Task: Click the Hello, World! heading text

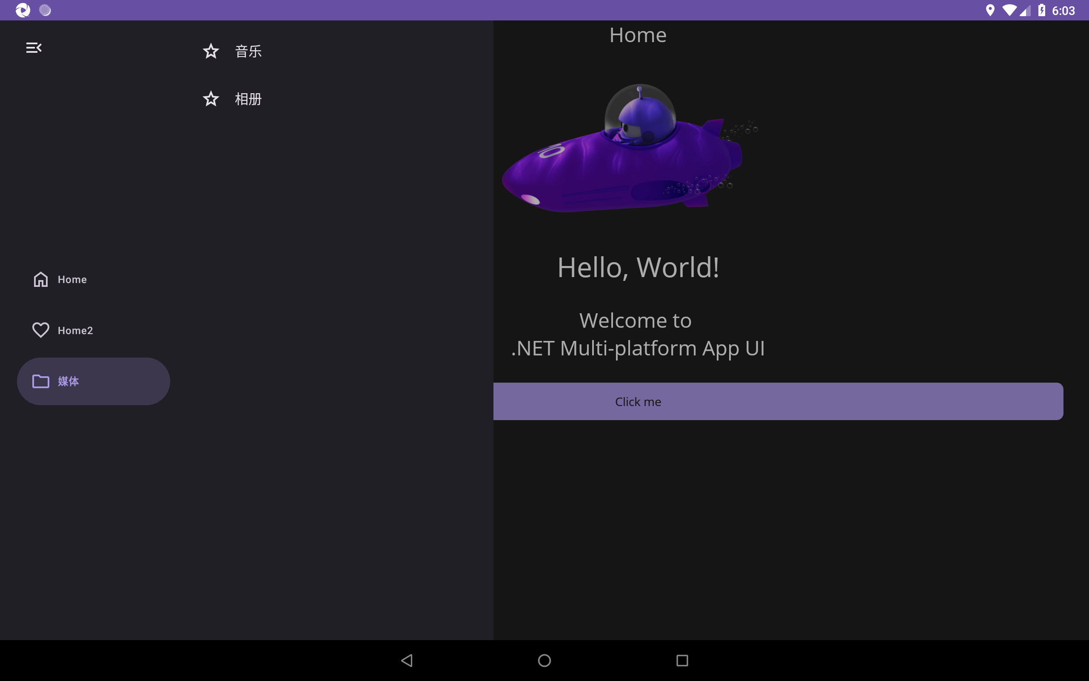Action: (638, 267)
